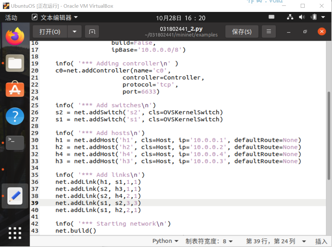This screenshot has width=332, height=247.
Task: Open the Files manager in dock
Action: (15, 63)
